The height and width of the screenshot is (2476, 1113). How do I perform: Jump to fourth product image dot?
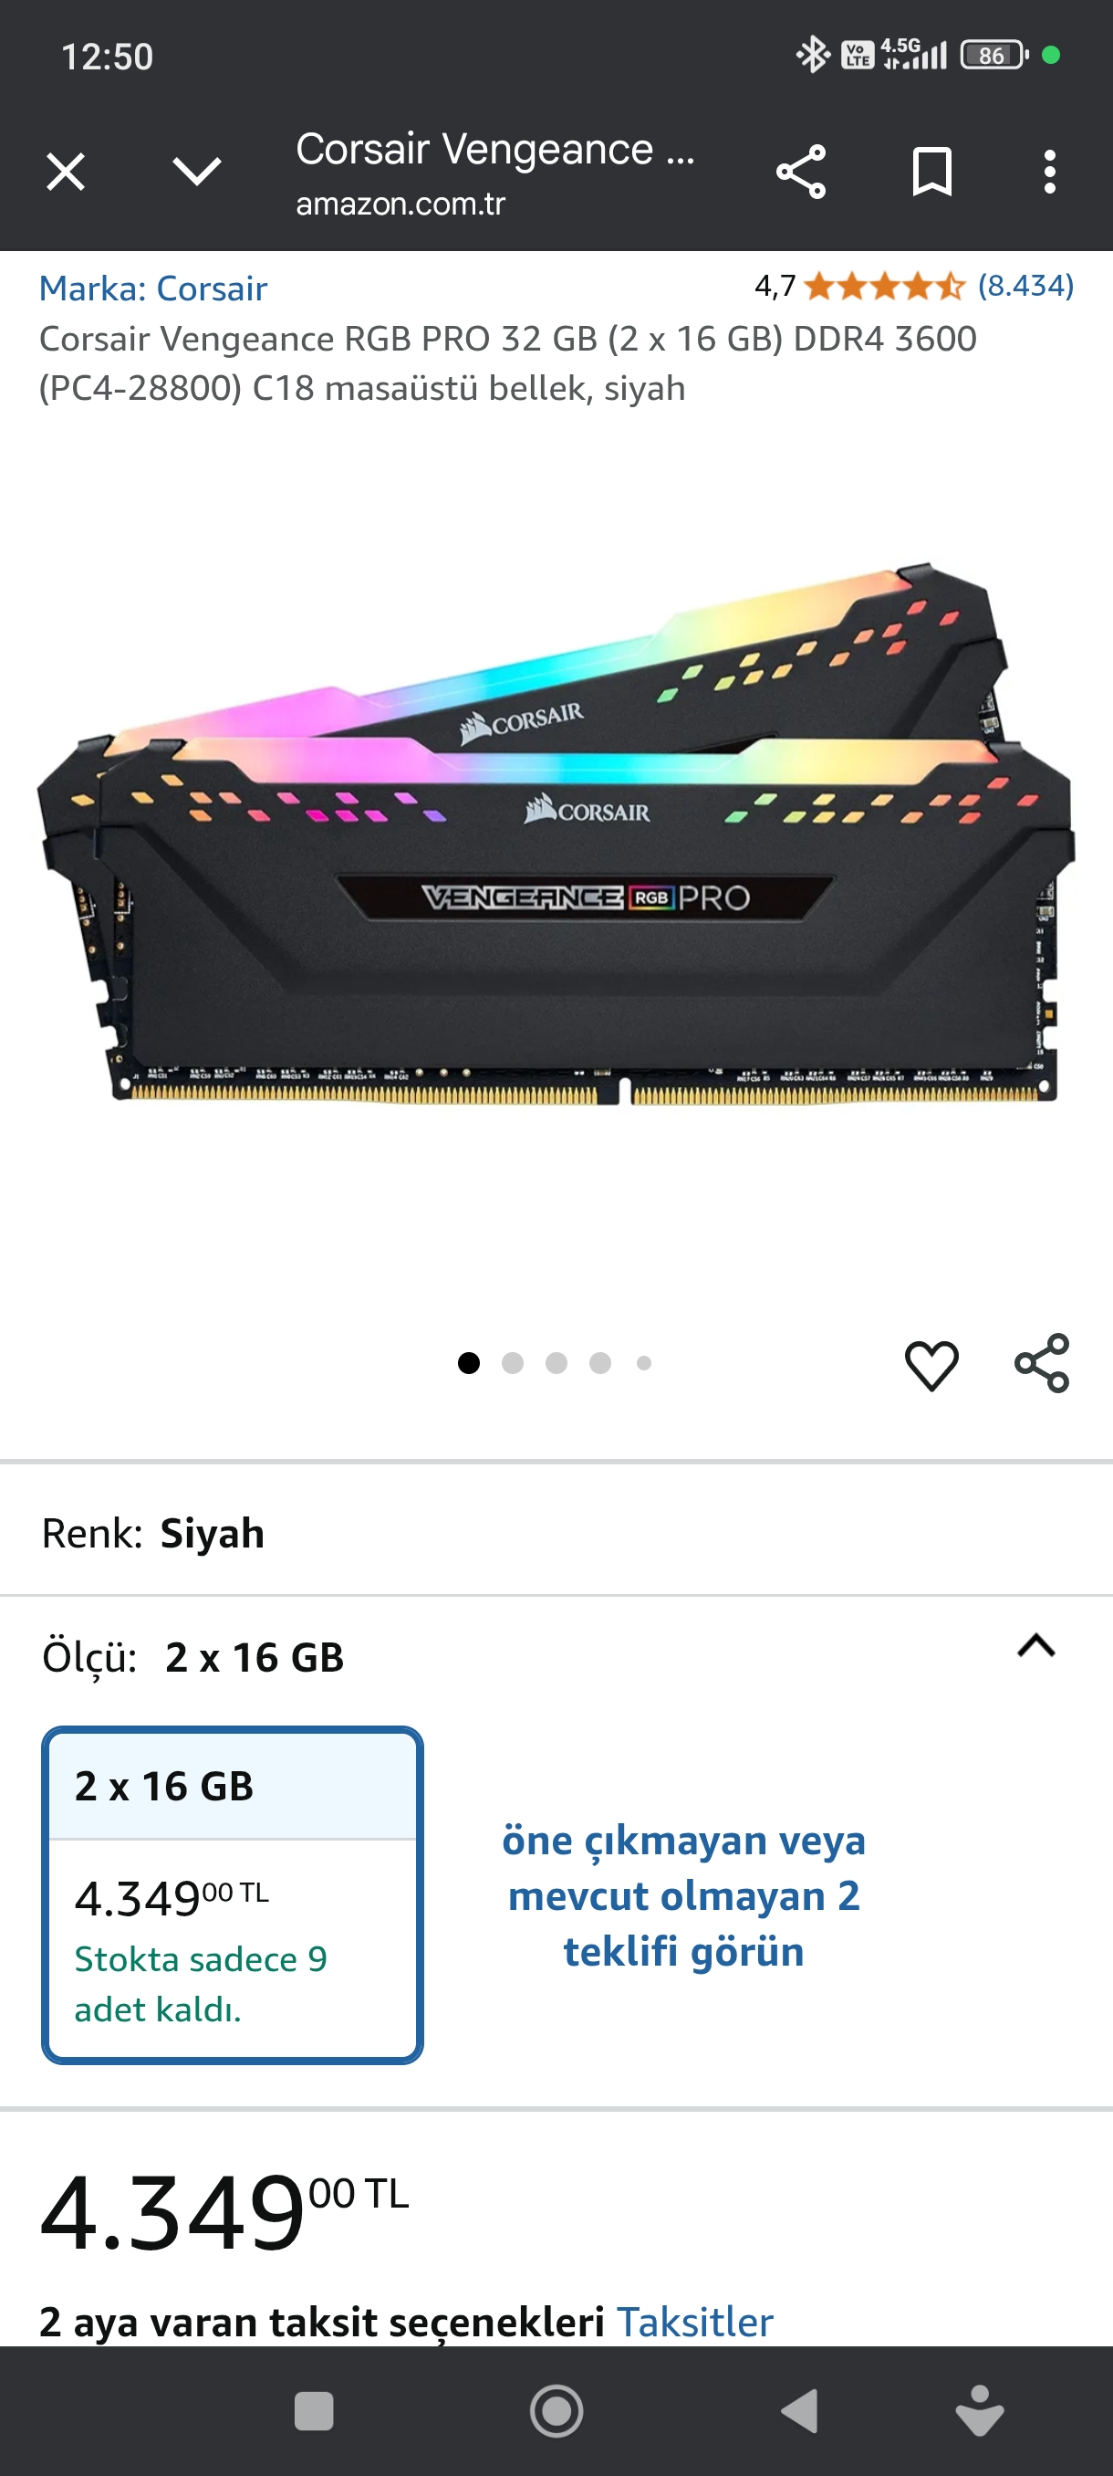[600, 1363]
